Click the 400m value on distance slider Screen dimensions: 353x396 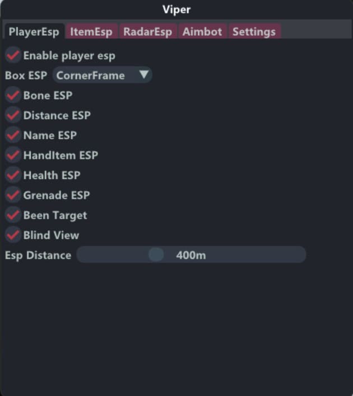click(191, 256)
